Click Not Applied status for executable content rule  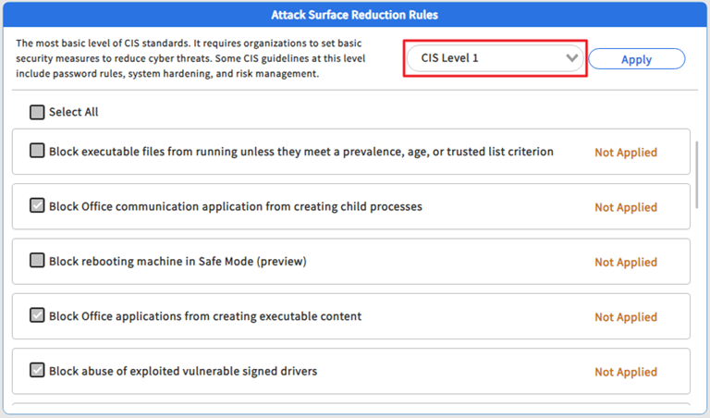[x=625, y=317]
